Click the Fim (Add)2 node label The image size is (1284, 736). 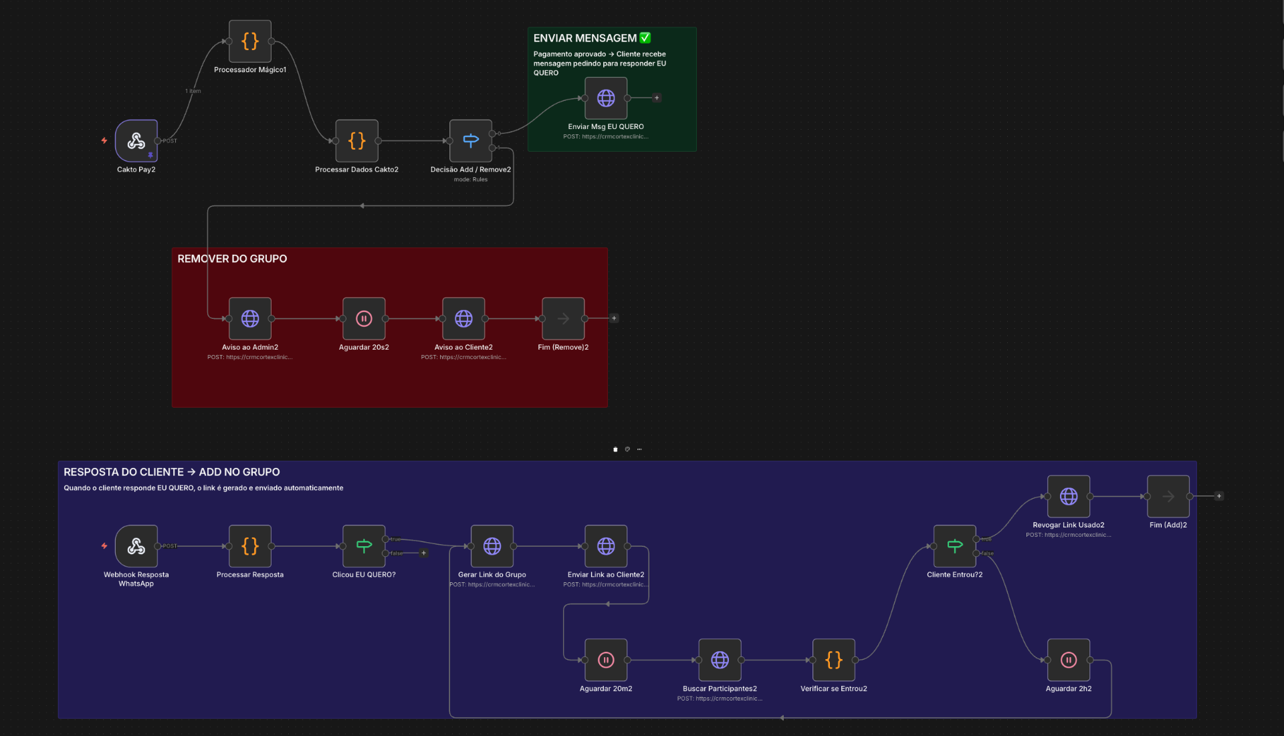1168,525
